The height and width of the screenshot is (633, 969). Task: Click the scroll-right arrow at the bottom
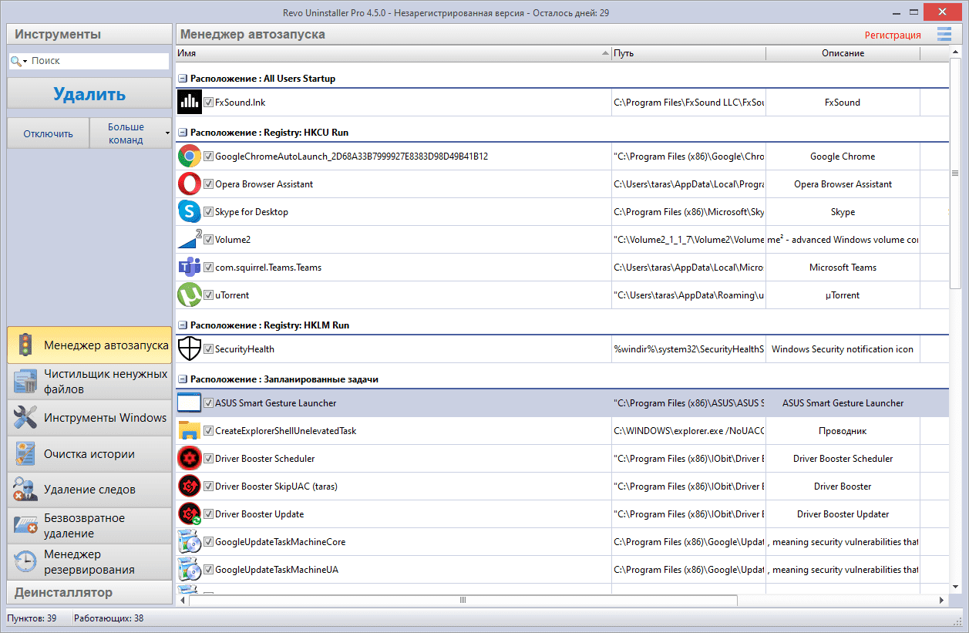pos(942,600)
